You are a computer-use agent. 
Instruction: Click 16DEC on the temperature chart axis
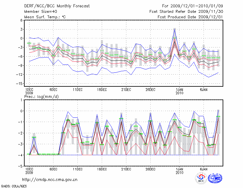coord(102,90)
